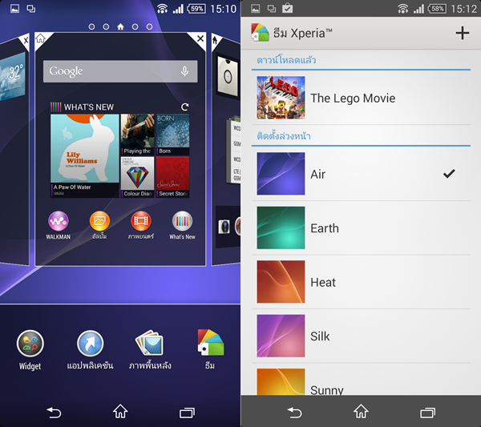481x427 pixels.
Task: Jump to home page indicator icon
Action: [120, 26]
